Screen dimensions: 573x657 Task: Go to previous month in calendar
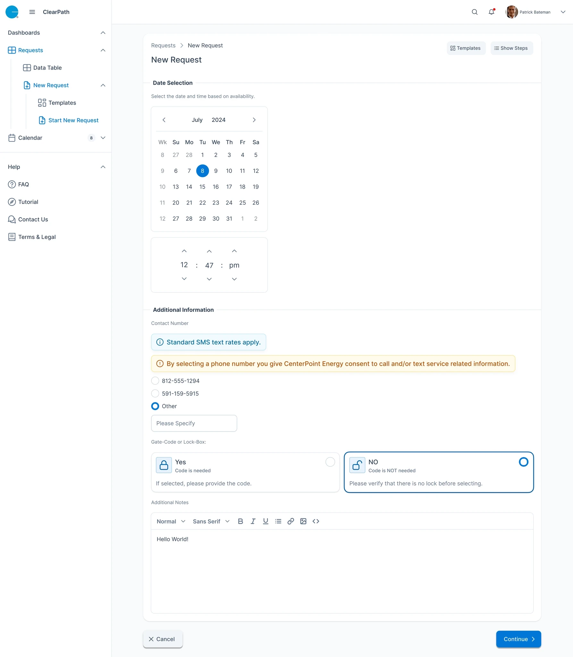click(x=164, y=120)
